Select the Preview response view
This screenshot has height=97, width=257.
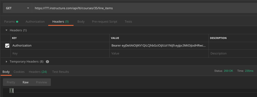click(41, 82)
